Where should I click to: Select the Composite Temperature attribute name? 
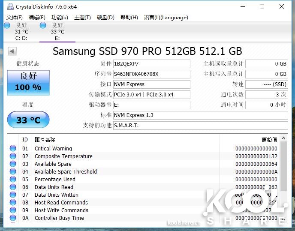pyautogui.click(x=63, y=156)
